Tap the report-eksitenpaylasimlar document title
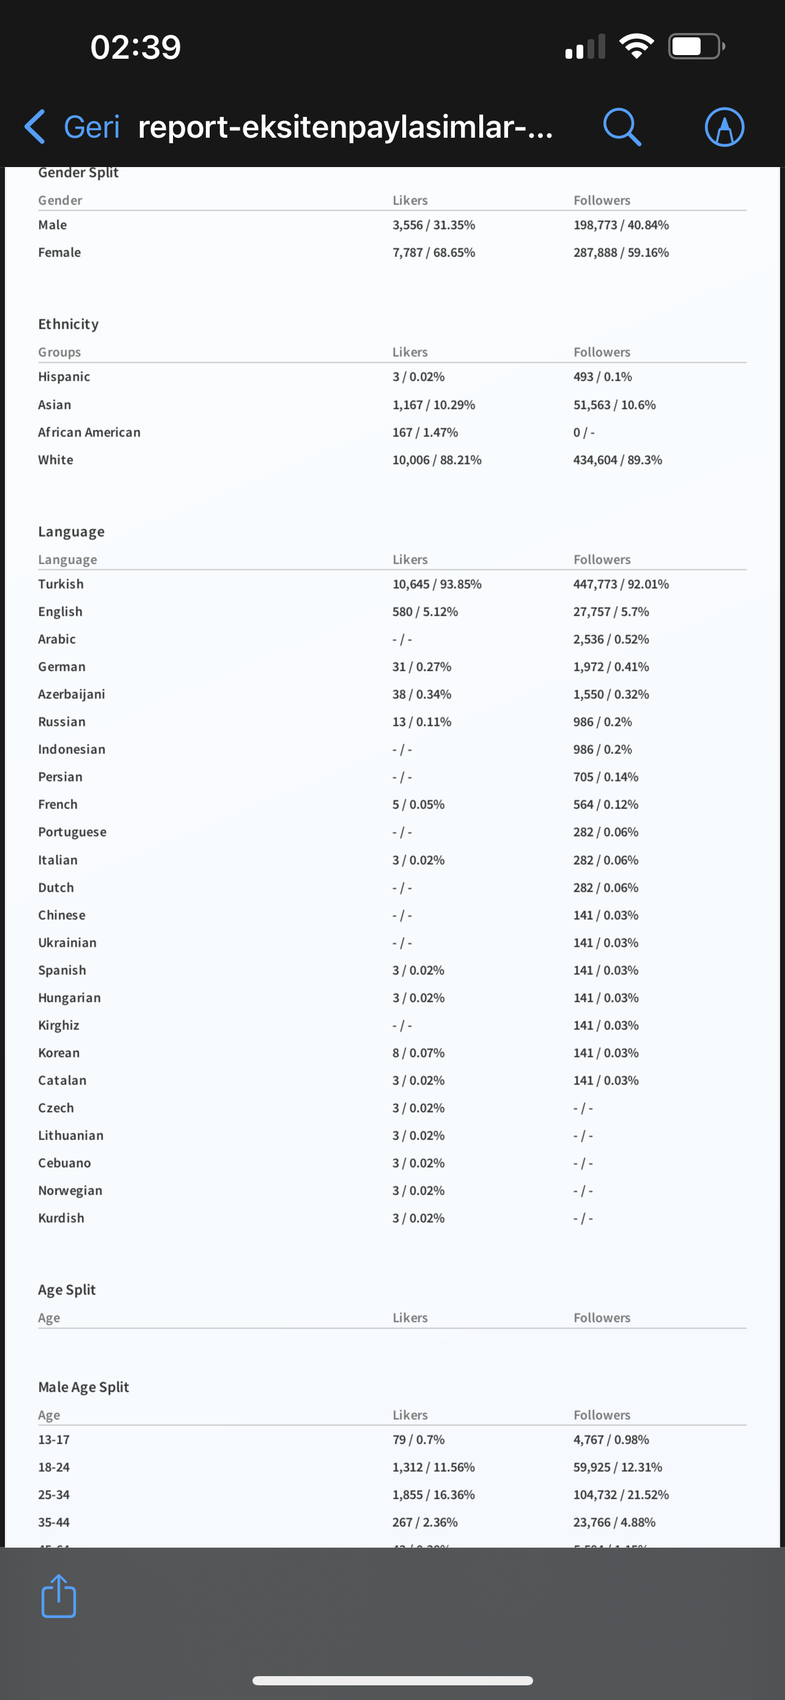 click(345, 126)
